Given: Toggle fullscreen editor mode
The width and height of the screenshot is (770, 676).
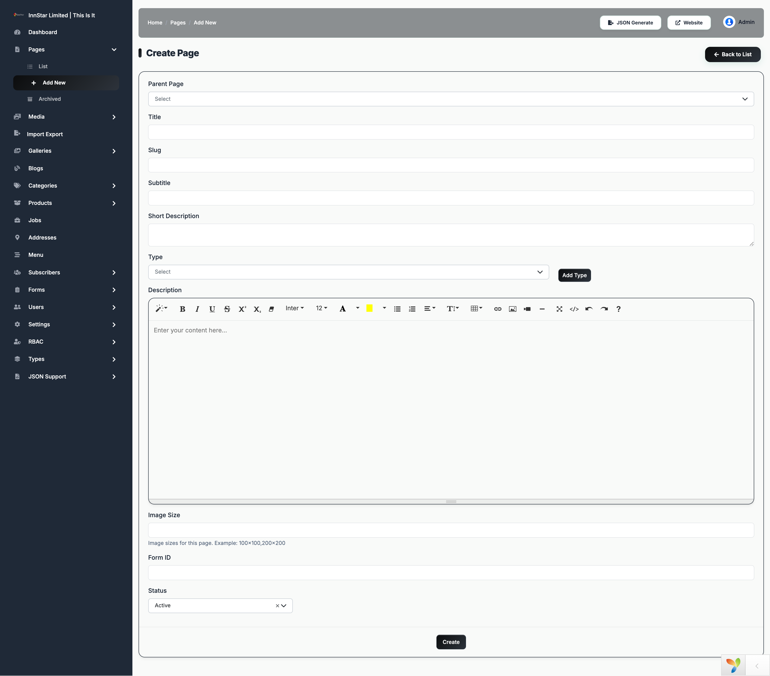Looking at the screenshot, I should 559,309.
